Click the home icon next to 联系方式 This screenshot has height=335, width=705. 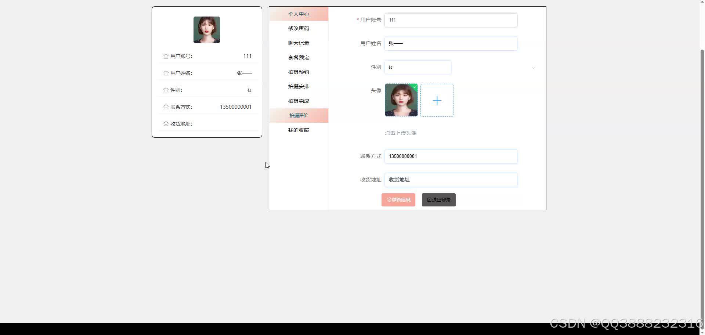(x=166, y=107)
